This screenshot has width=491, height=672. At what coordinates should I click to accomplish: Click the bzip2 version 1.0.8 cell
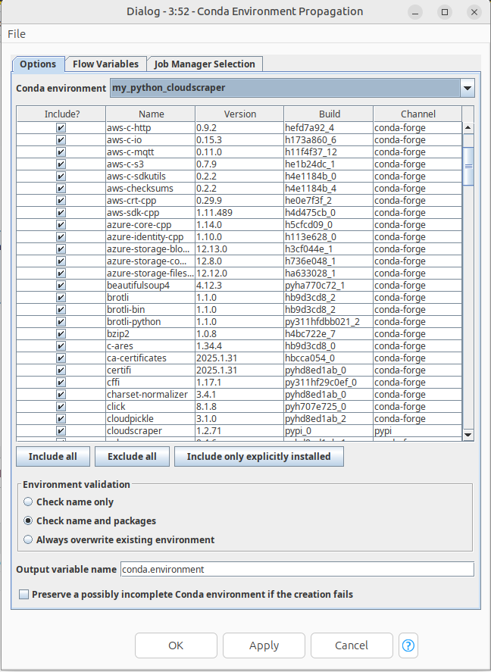[x=239, y=334]
